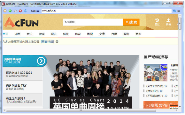Open the viewing history clock icon
Image resolution: width=185 pixels, height=115 pixels.
tap(157, 20)
